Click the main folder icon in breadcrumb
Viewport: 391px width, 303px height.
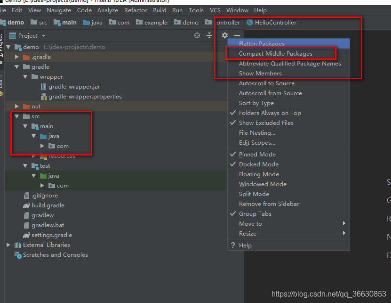coord(57,23)
